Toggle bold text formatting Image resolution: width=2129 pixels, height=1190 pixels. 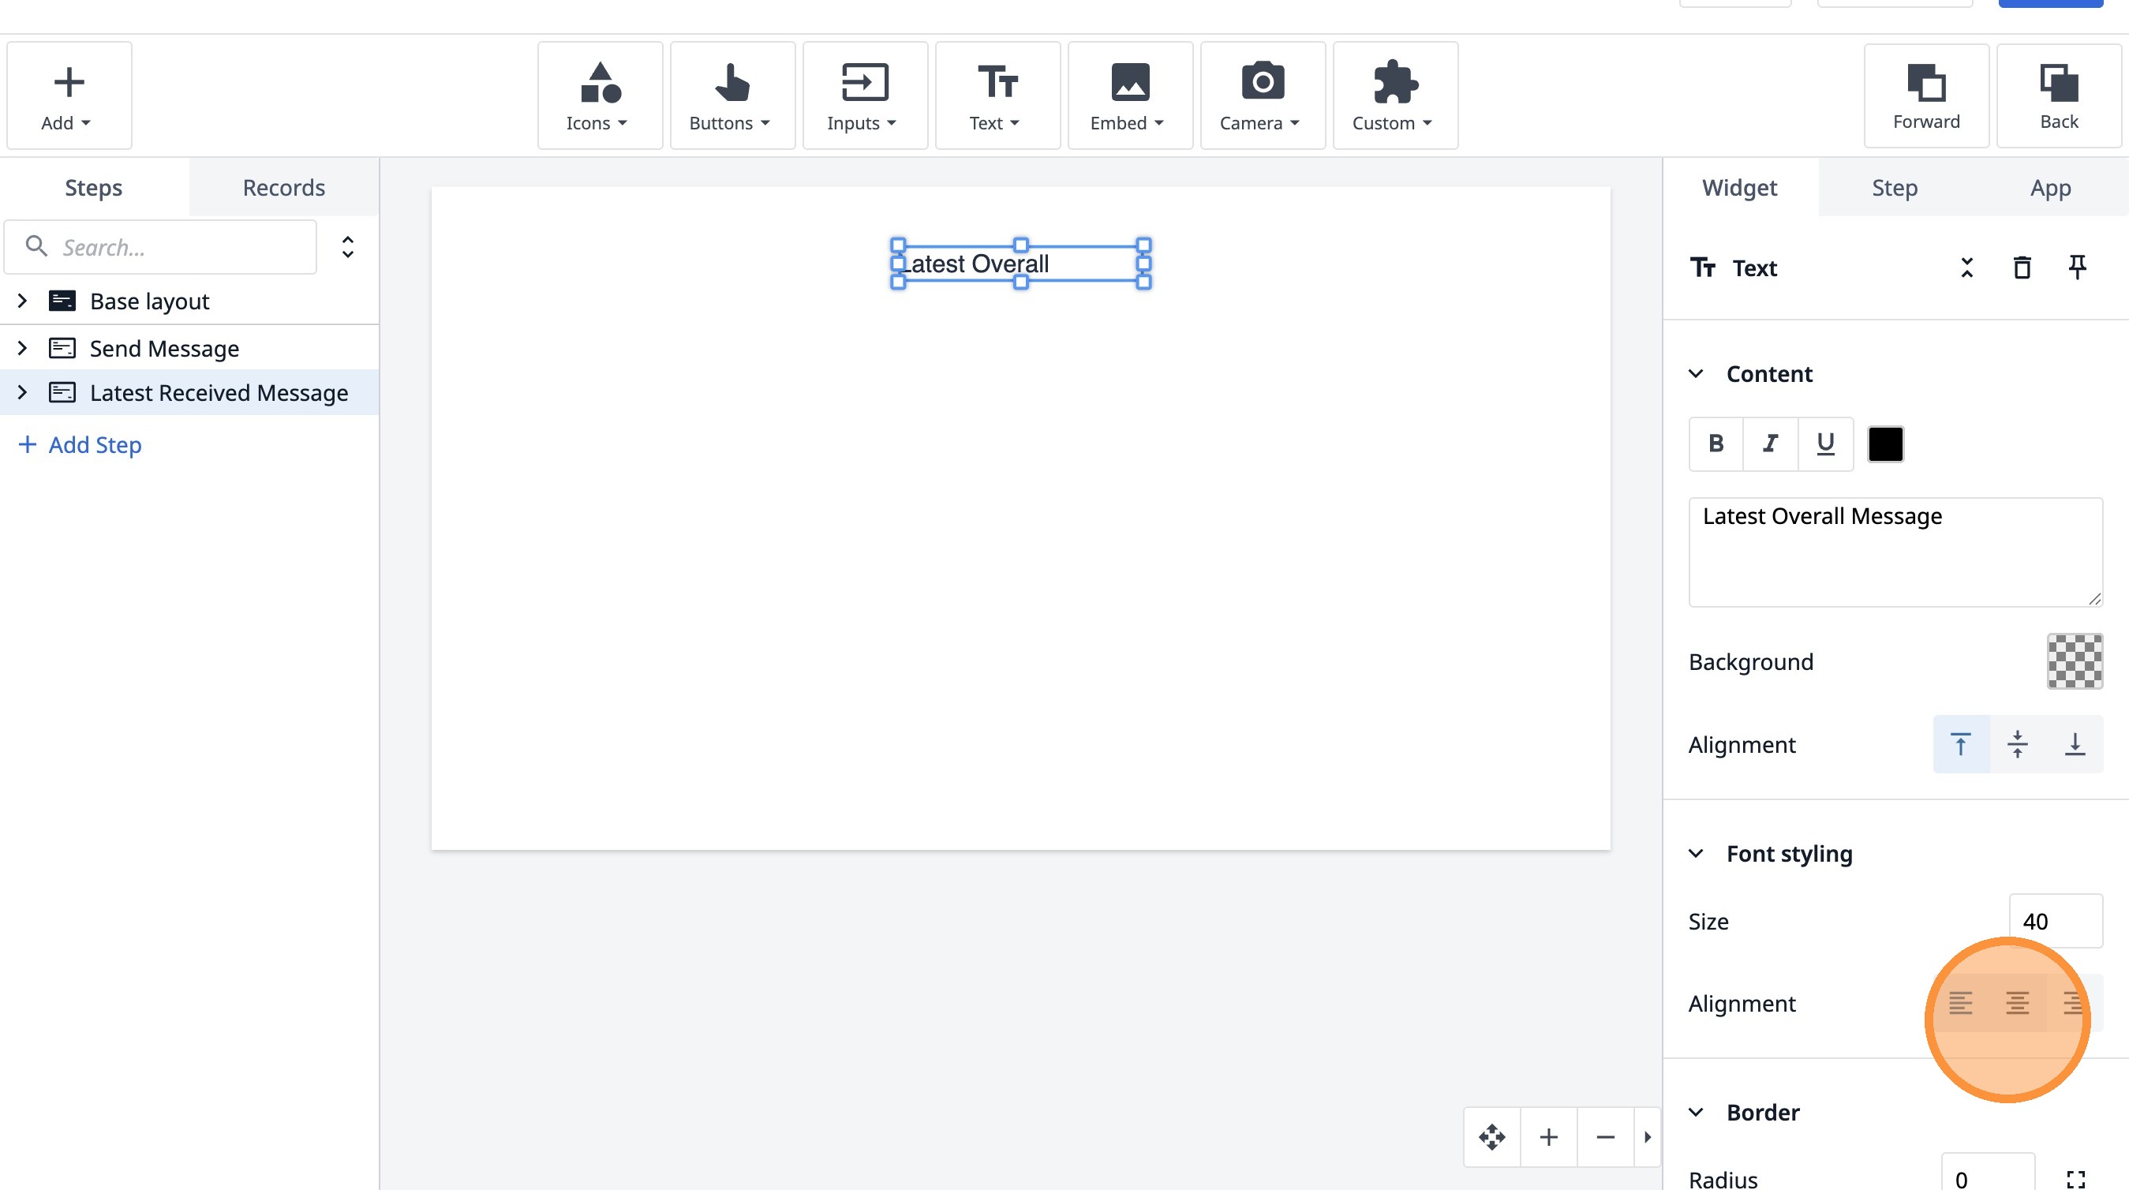(x=1716, y=443)
